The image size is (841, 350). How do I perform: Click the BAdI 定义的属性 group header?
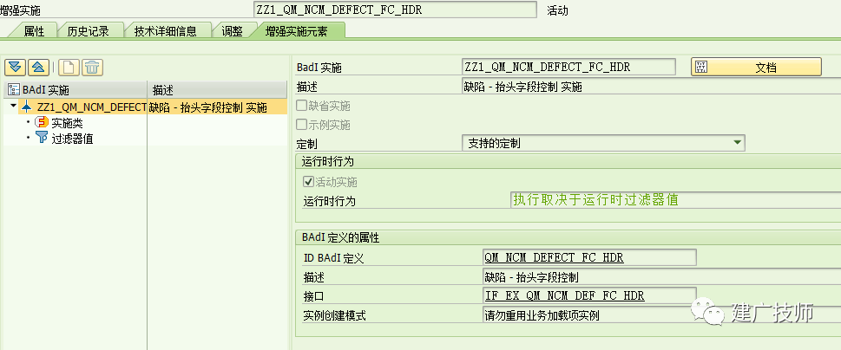[x=340, y=237]
